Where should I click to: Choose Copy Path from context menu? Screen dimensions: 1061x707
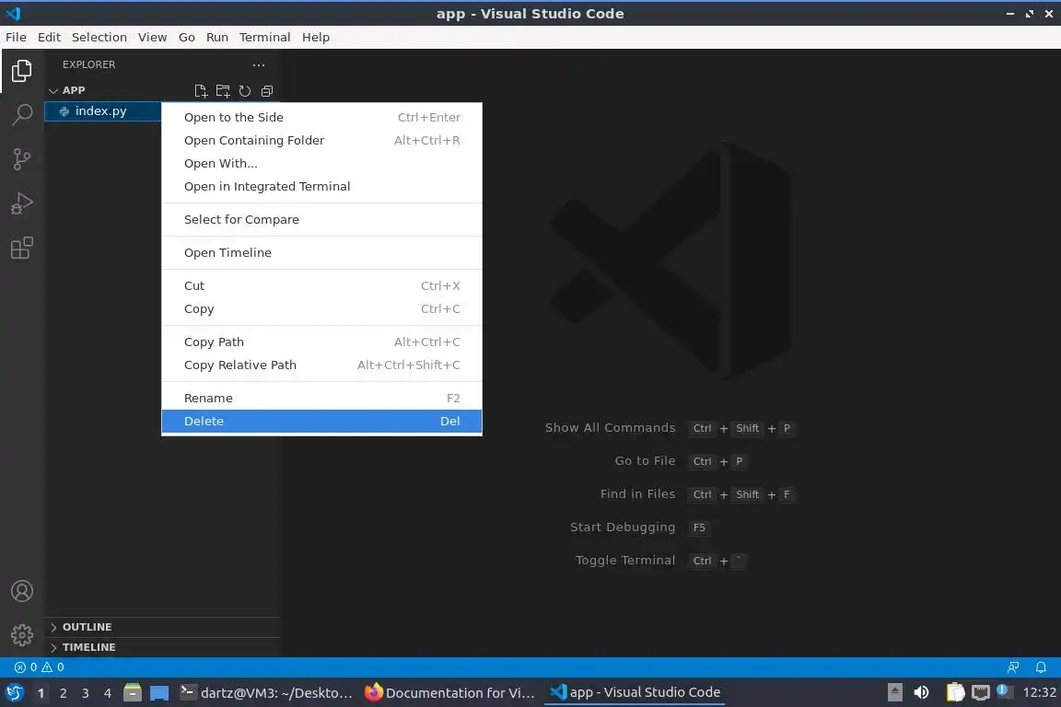[x=322, y=342]
